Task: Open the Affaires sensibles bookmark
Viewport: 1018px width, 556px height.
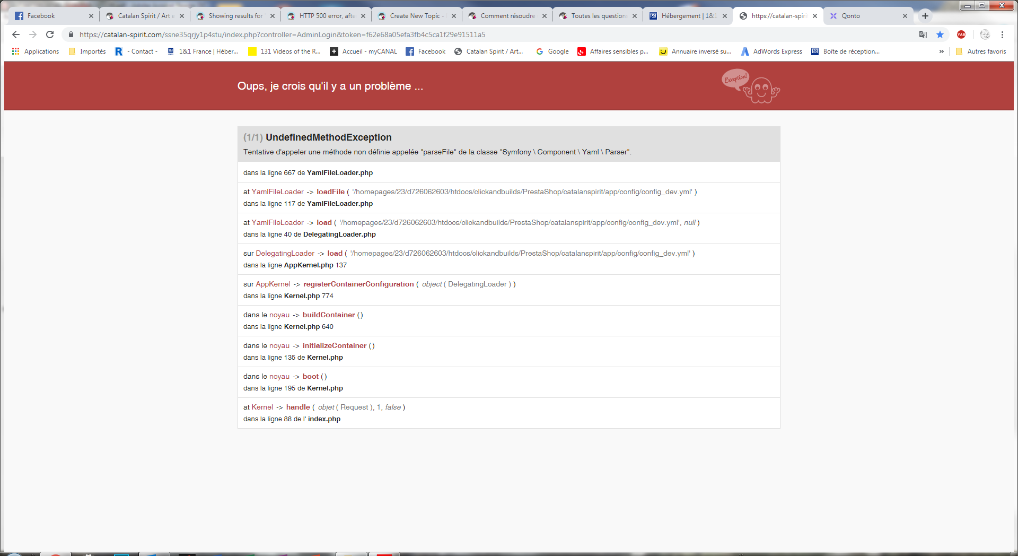Action: pyautogui.click(x=613, y=51)
